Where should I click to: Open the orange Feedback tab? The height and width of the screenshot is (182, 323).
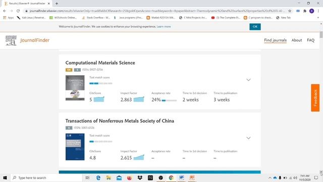315,98
